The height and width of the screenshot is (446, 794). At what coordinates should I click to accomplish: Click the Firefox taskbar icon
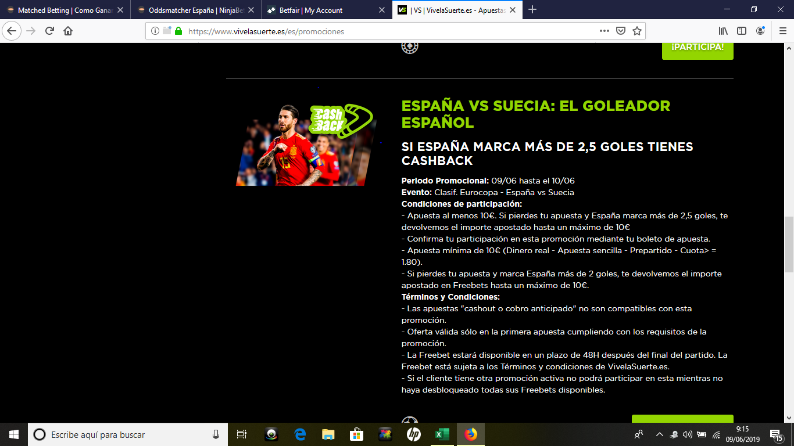point(471,434)
